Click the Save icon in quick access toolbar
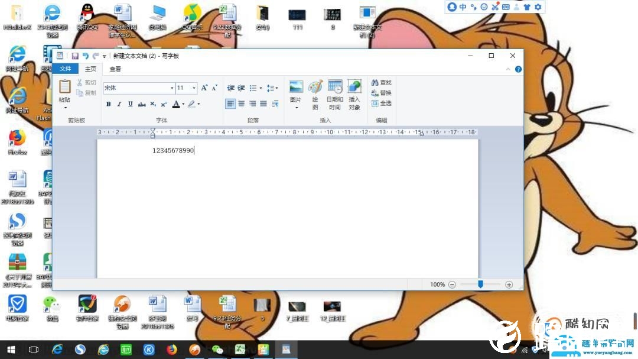This screenshot has width=638, height=359. coord(75,56)
